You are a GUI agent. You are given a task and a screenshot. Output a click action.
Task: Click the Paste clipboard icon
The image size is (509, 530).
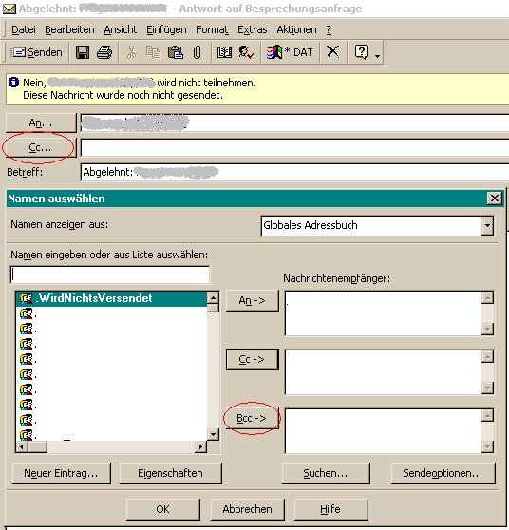click(176, 52)
